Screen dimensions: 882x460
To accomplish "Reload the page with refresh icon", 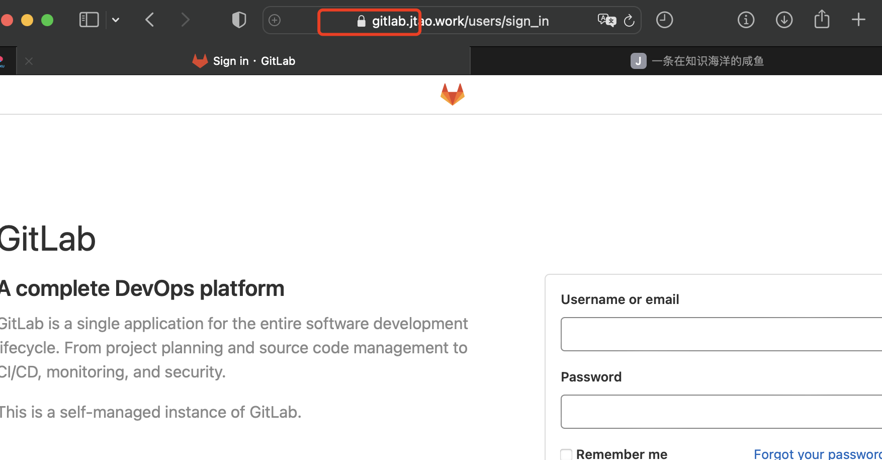I will (629, 21).
